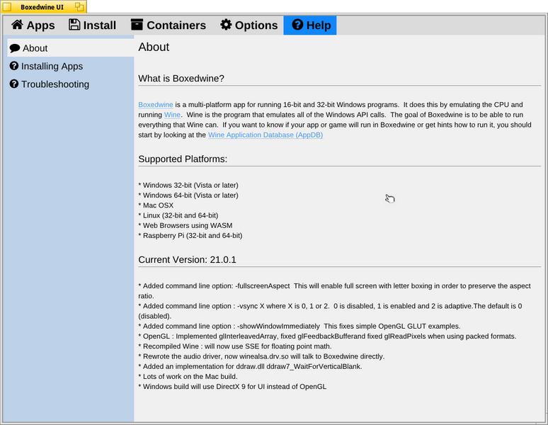Click the gear icon on the Options tab
Viewport: 548px width, 425px height.
click(x=226, y=25)
